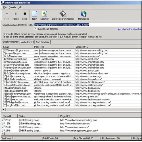Click source URL http://www.decisionspectrum.com/
142x142 pixels.
tap(93, 99)
